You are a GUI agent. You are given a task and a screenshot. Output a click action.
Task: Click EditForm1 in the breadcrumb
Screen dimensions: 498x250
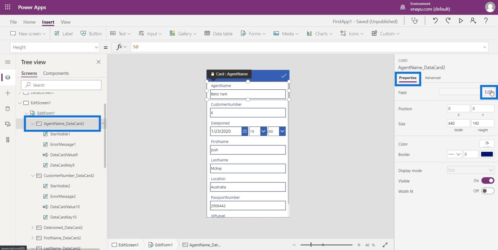160,245
